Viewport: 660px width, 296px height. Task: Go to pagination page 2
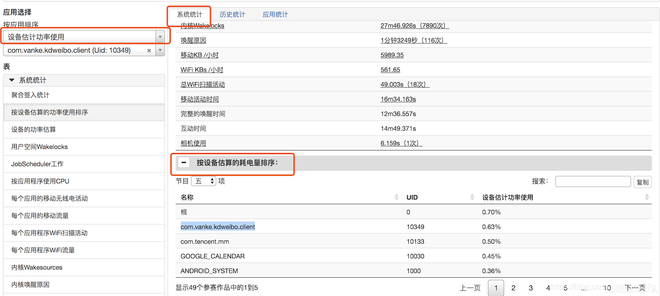point(513,288)
